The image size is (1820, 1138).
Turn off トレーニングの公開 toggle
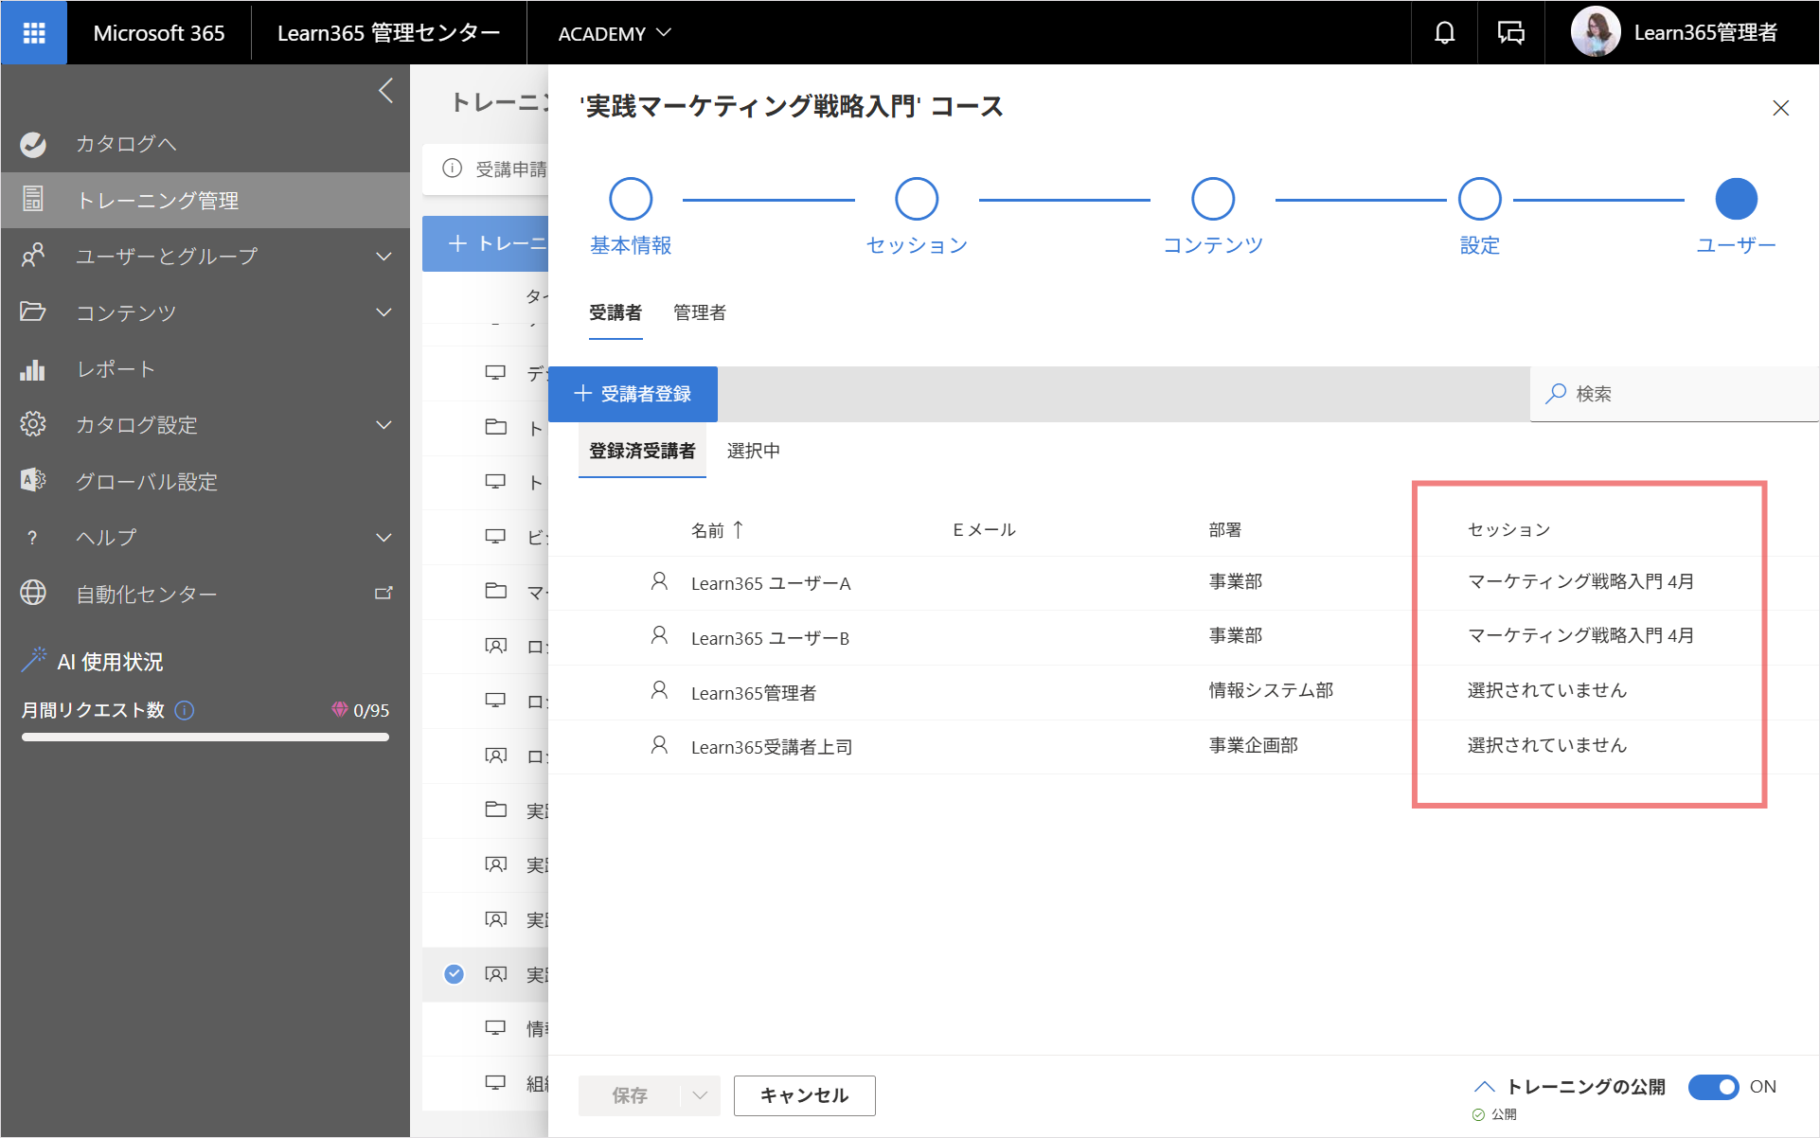[x=1713, y=1087]
